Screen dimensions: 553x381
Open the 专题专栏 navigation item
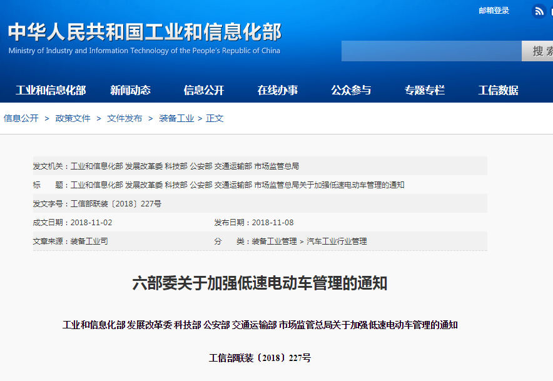click(x=424, y=90)
